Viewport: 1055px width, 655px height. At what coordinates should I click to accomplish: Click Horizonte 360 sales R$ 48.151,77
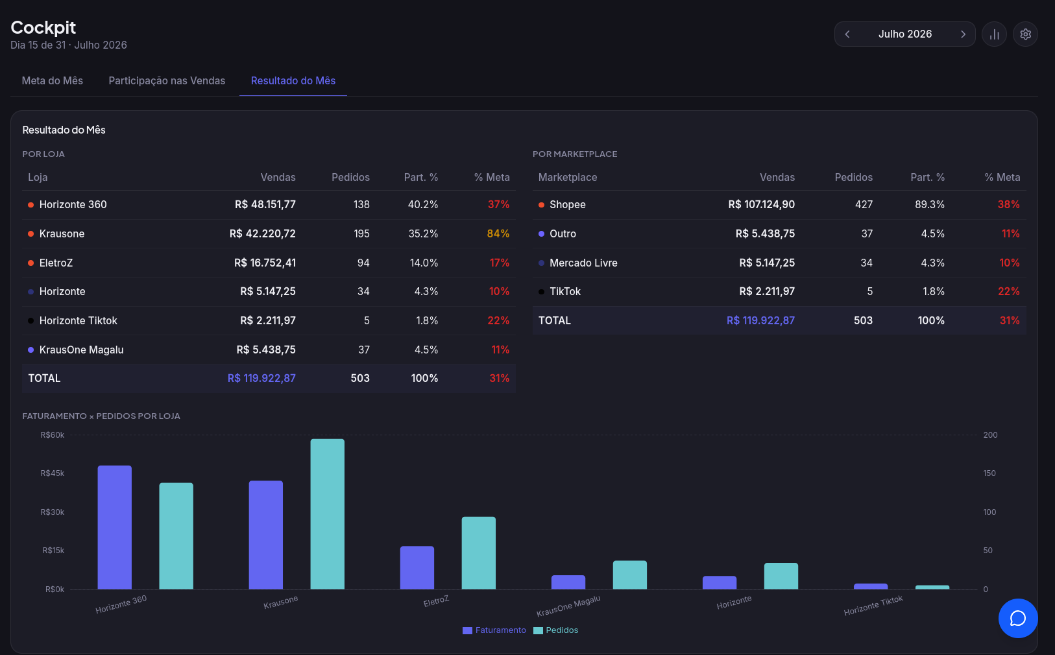(x=265, y=205)
